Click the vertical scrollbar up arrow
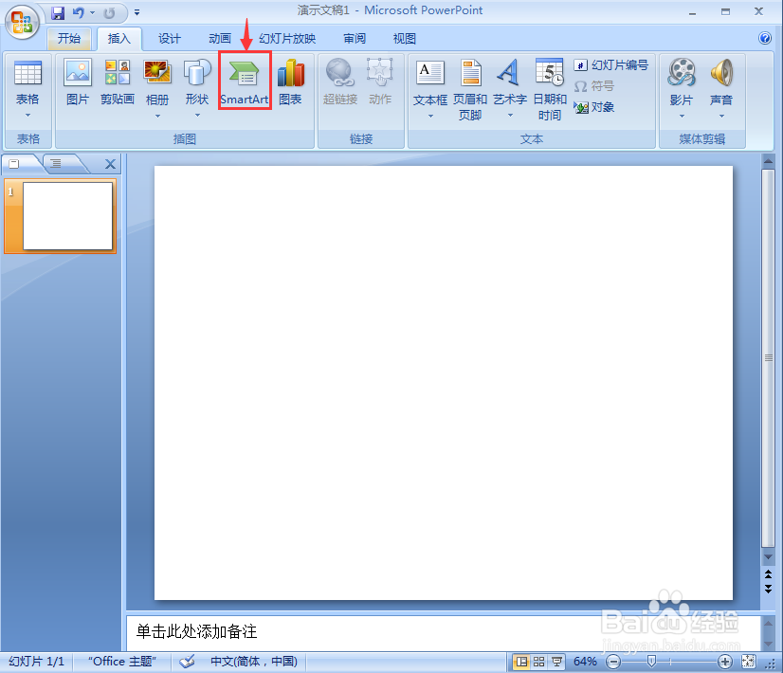This screenshot has width=783, height=673. click(x=768, y=161)
